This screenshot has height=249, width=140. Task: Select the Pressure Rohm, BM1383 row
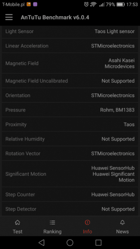[x=70, y=110]
